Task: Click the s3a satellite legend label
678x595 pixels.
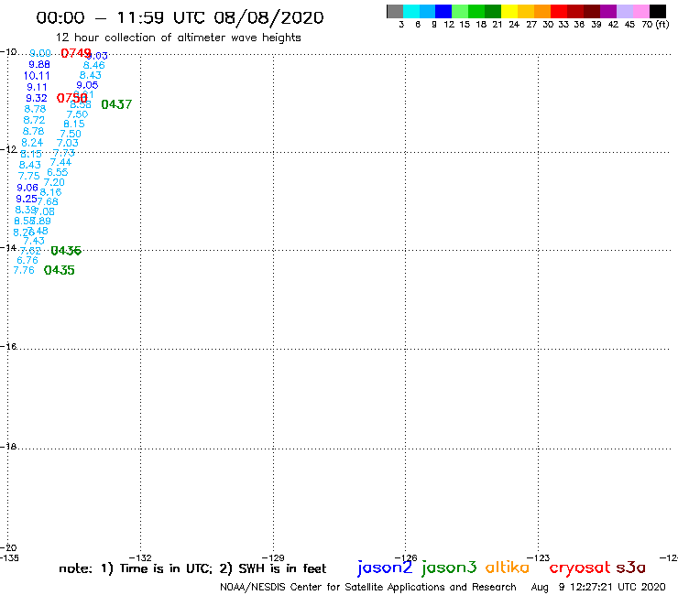Action: pyautogui.click(x=631, y=568)
